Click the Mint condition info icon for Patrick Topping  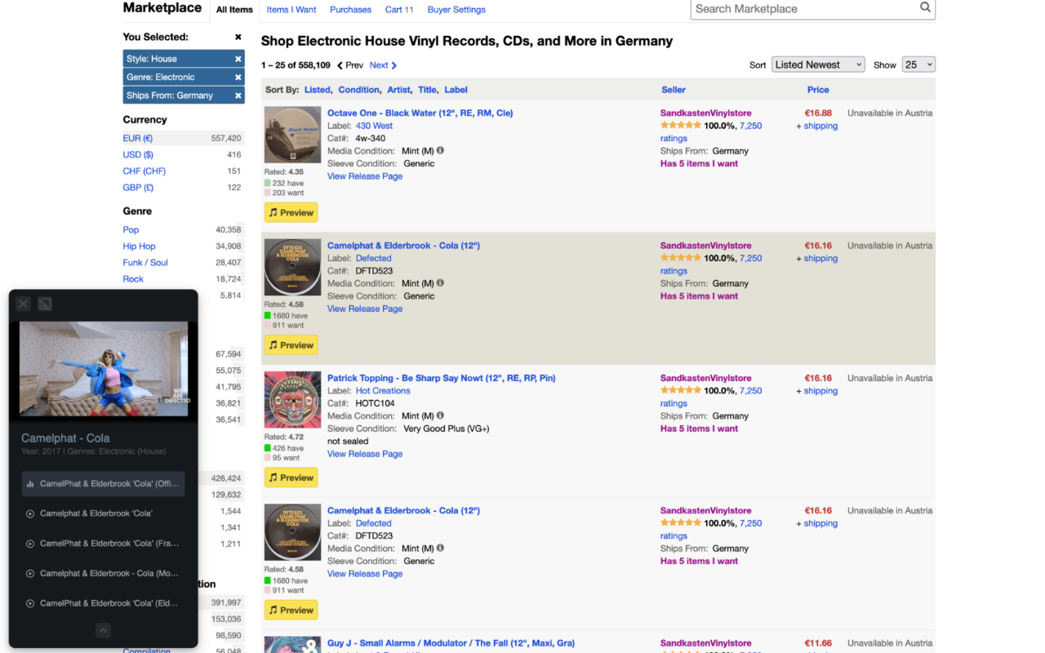[440, 415]
